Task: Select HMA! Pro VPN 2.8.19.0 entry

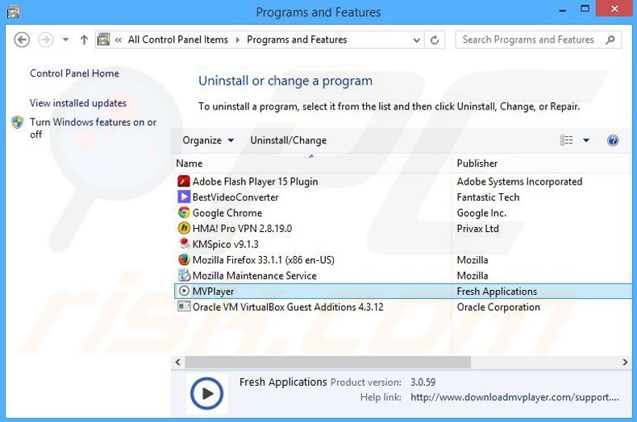Action: (242, 229)
